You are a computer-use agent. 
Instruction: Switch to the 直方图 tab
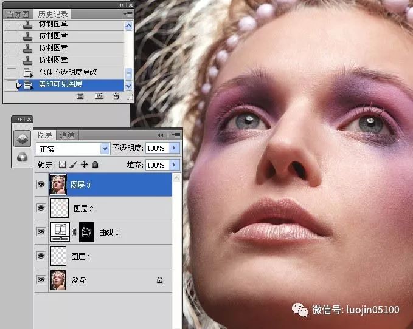click(x=18, y=14)
